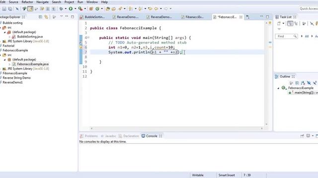Toggle Categorized presentation in Task List
Screen dimensions: 318x178
coord(290,24)
